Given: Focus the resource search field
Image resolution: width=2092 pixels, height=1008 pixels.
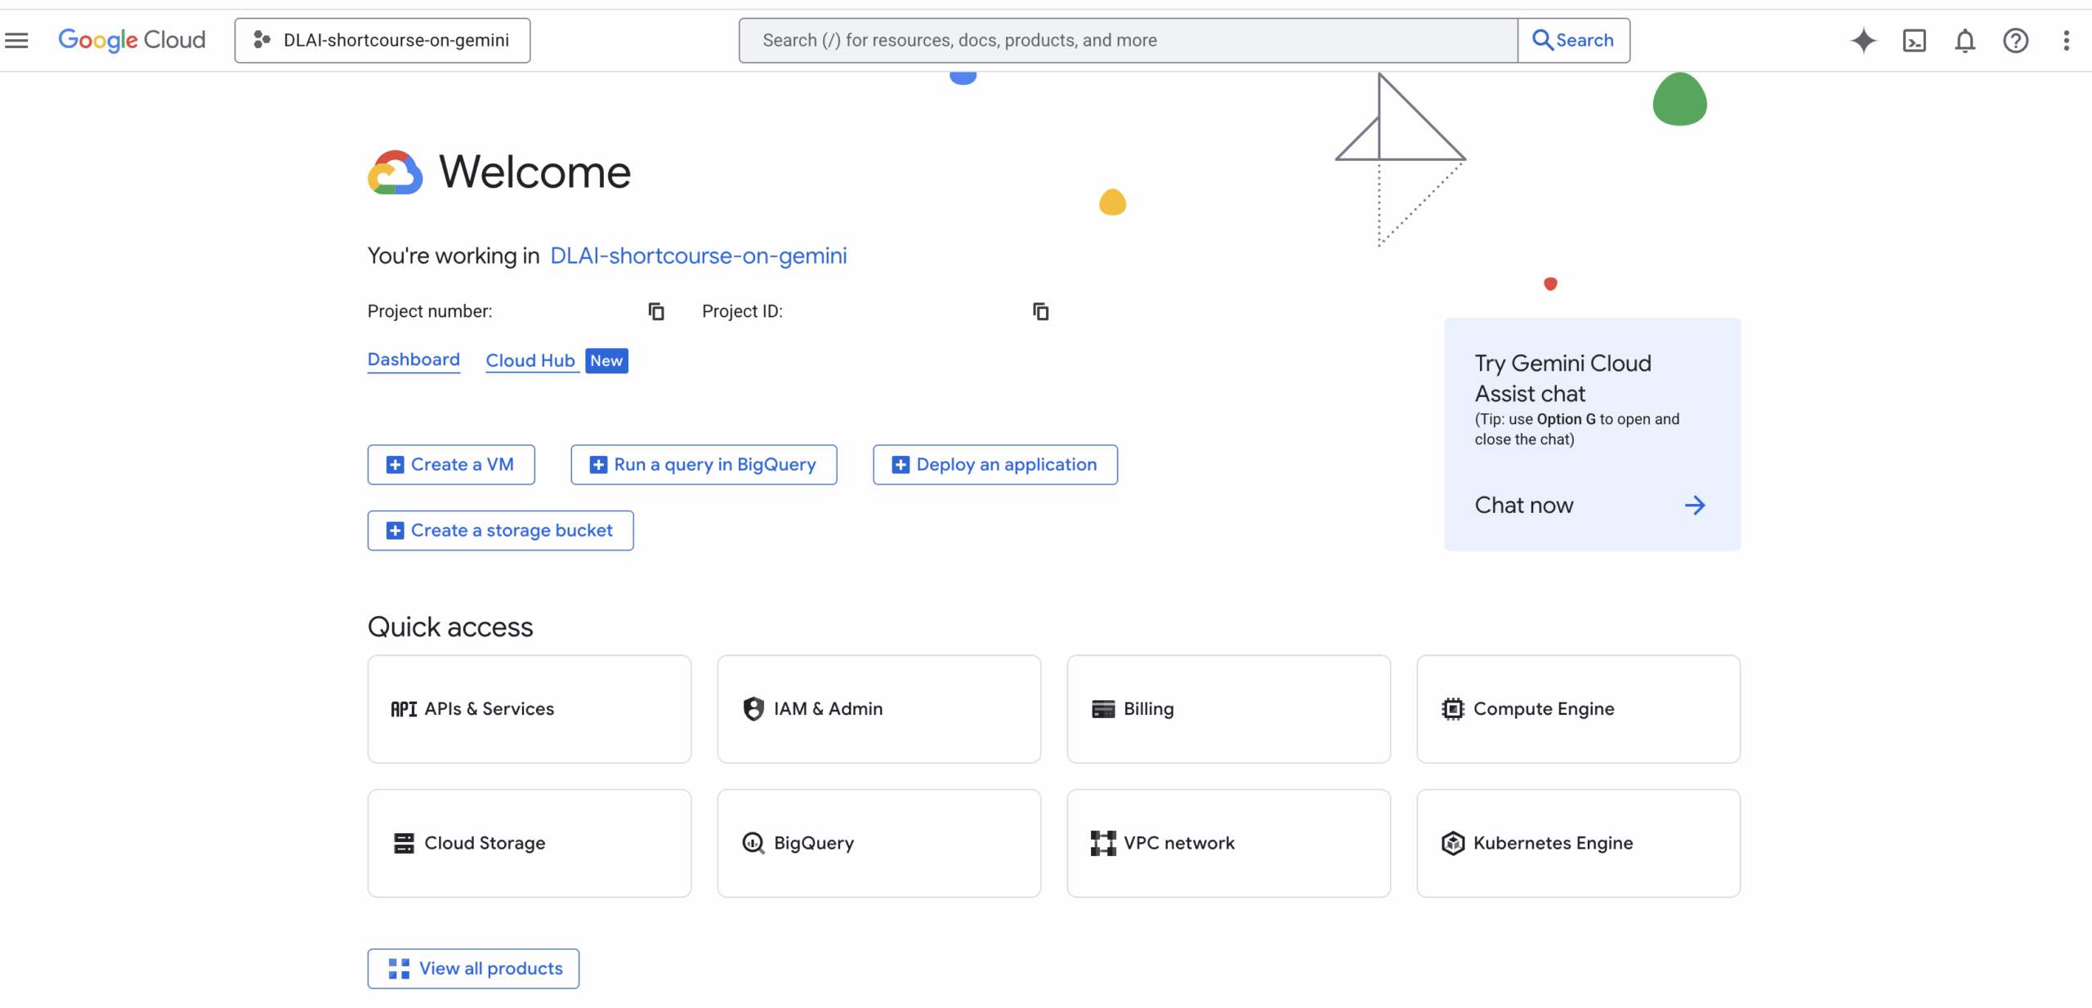Looking at the screenshot, I should 1128,40.
